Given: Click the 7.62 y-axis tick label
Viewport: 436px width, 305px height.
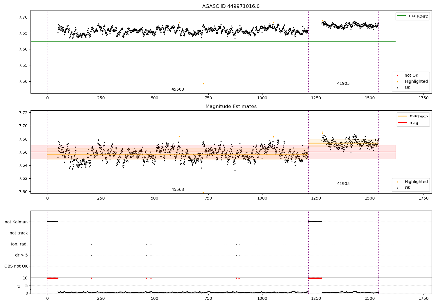Looking at the screenshot, I should pyautogui.click(x=23, y=178).
